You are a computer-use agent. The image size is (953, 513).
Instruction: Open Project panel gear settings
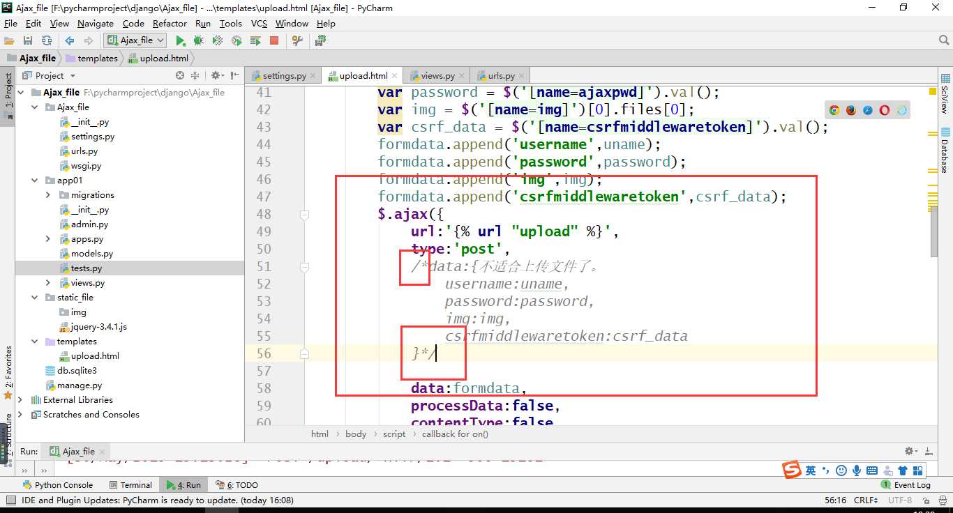point(216,75)
